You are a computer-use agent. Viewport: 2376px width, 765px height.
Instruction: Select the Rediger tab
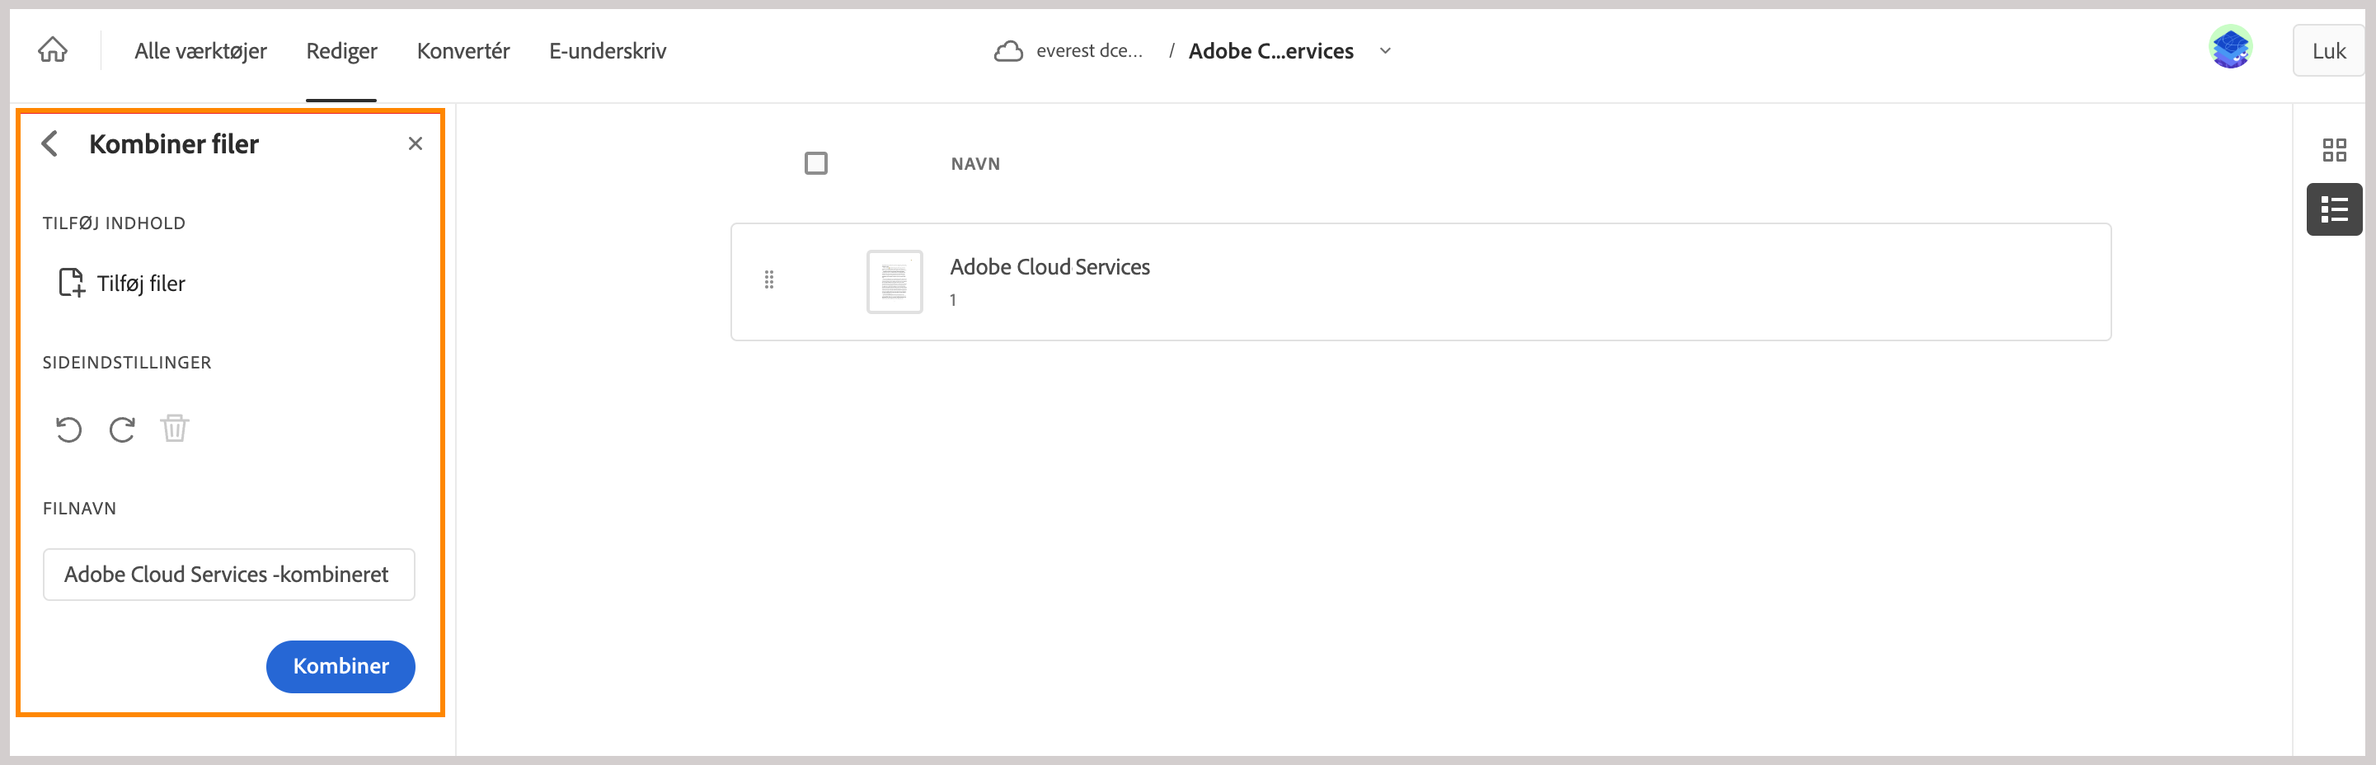341,51
